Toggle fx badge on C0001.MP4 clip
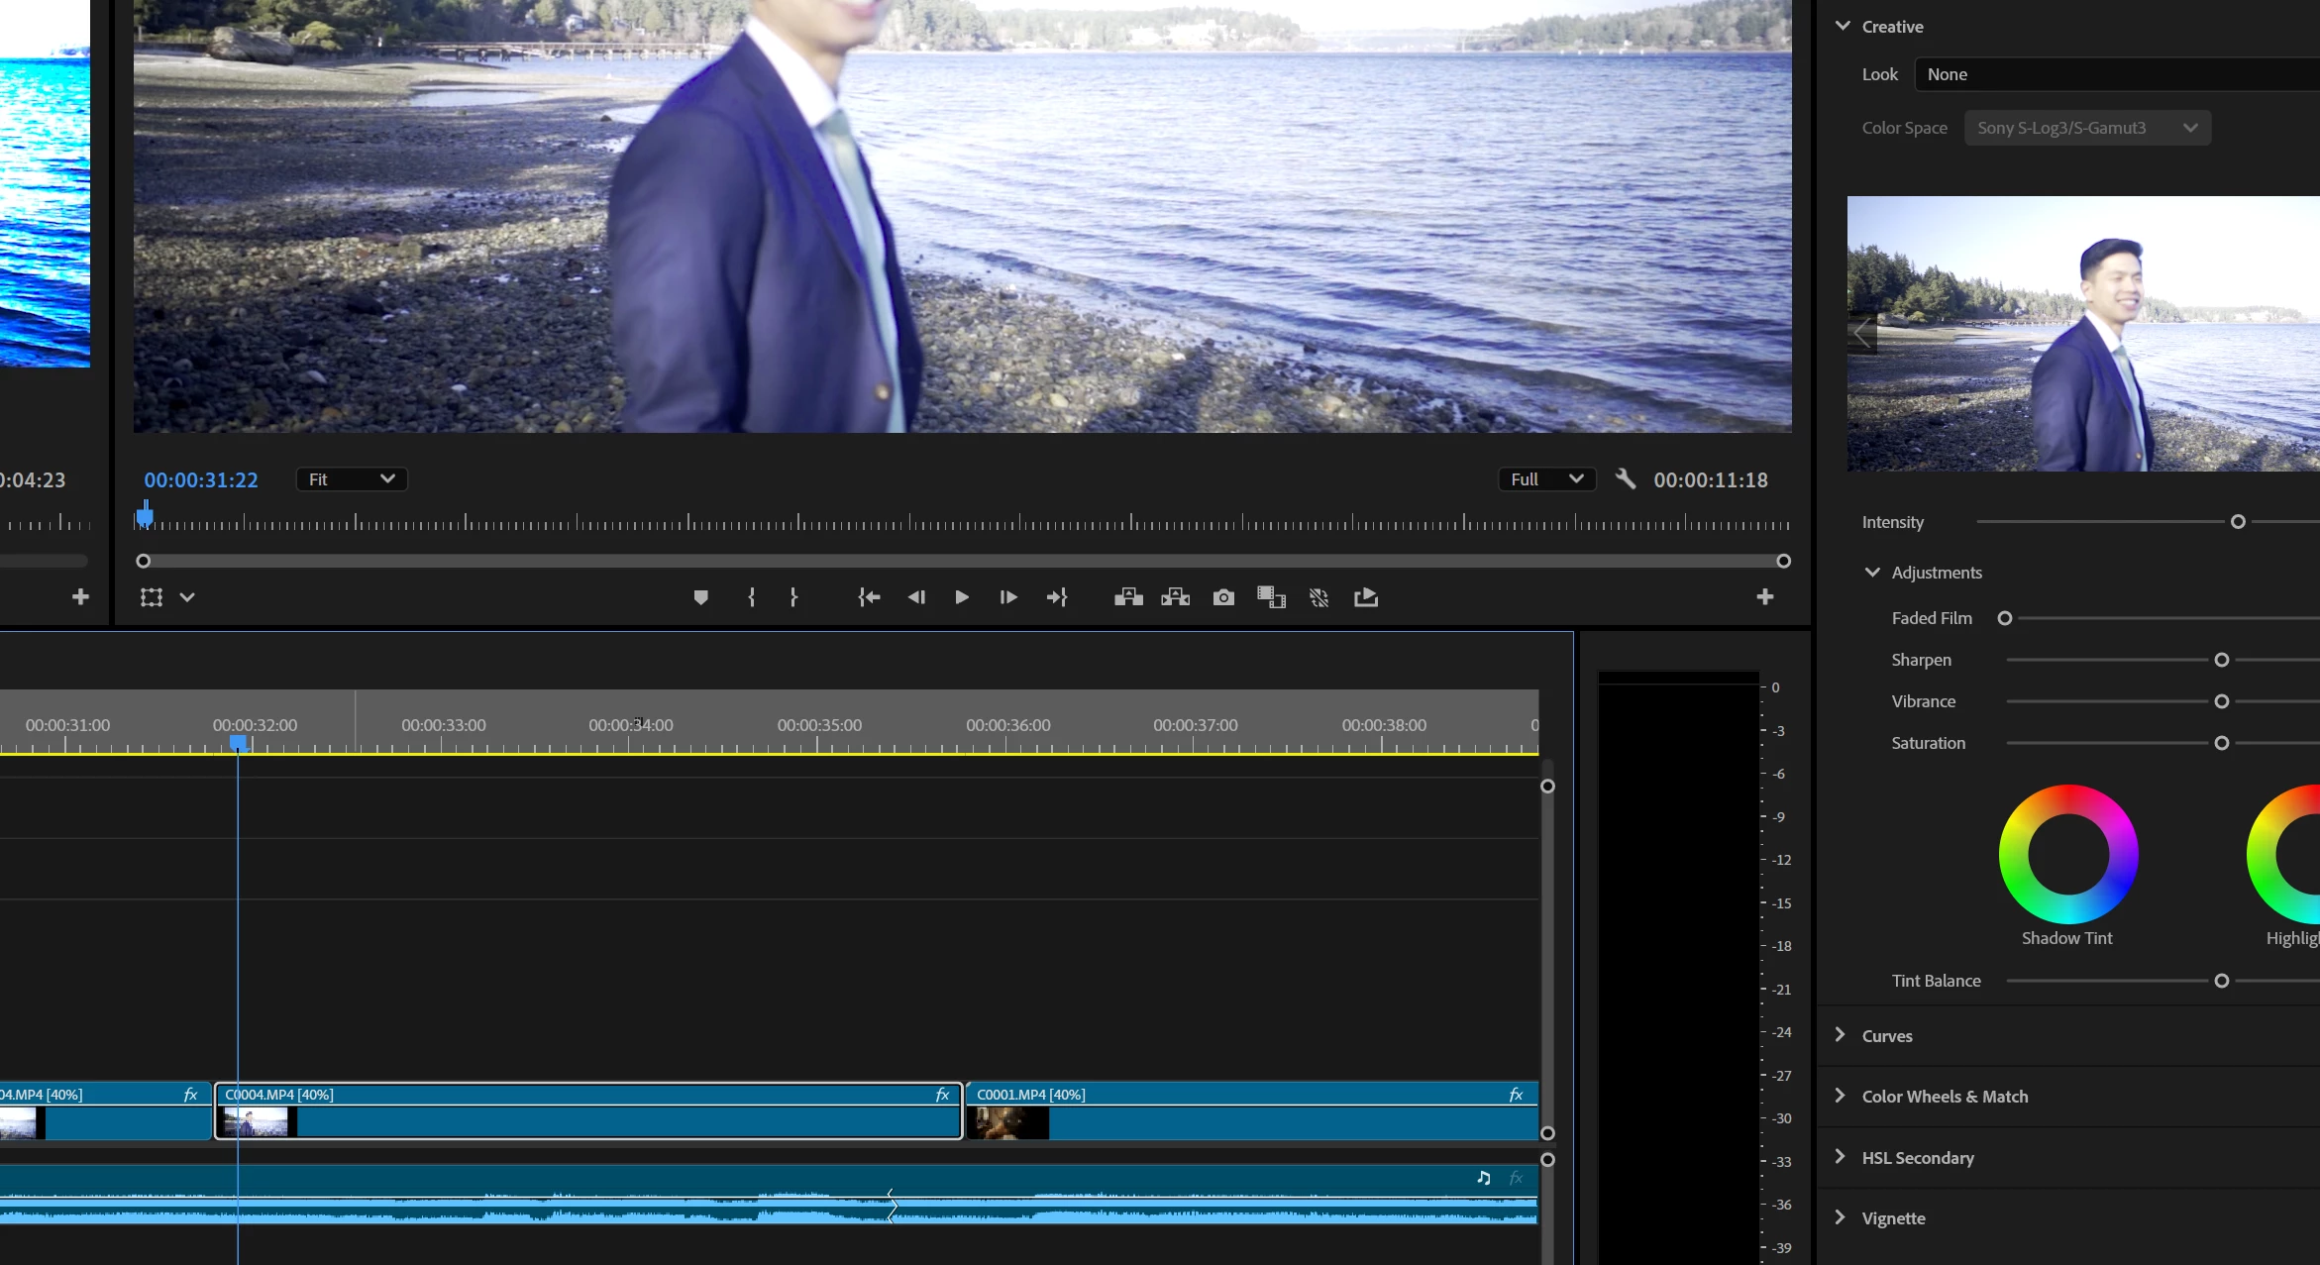Viewport: 2320px width, 1265px height. click(x=1516, y=1095)
